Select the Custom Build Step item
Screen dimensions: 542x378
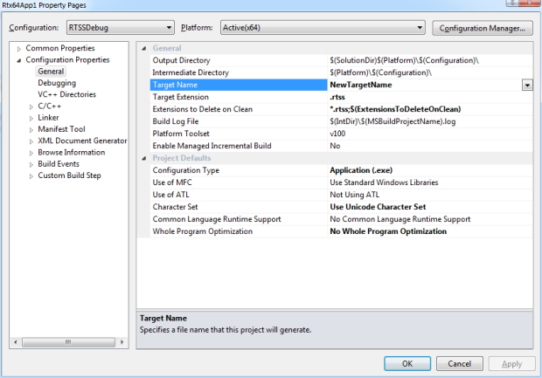pyautogui.click(x=69, y=175)
